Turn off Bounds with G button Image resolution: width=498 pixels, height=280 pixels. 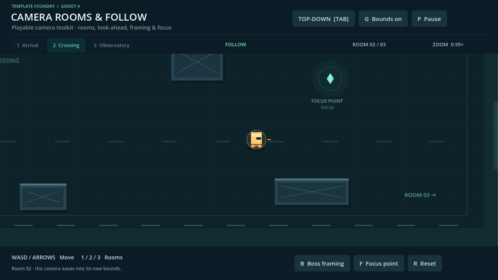pyautogui.click(x=383, y=19)
